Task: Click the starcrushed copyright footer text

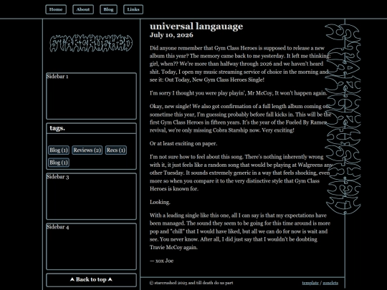Action: pyautogui.click(x=191, y=283)
